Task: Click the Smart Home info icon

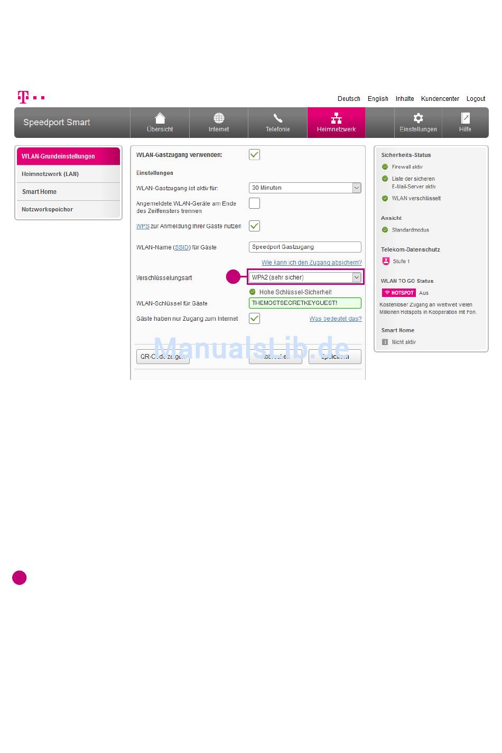Action: click(x=385, y=342)
